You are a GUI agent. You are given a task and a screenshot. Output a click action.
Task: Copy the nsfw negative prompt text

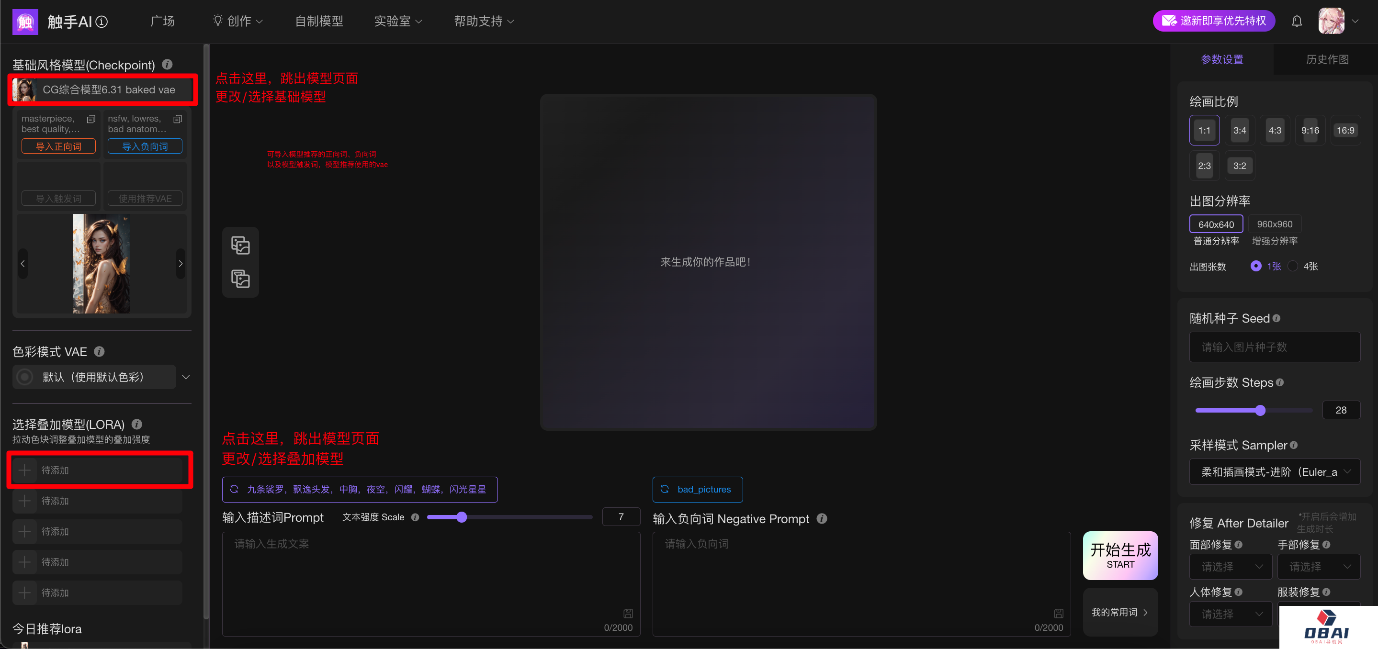coord(177,119)
